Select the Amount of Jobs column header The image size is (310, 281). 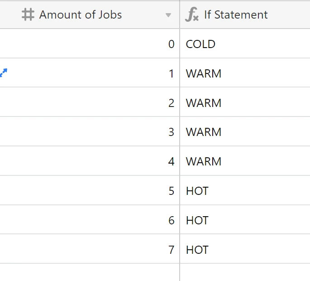pos(90,15)
